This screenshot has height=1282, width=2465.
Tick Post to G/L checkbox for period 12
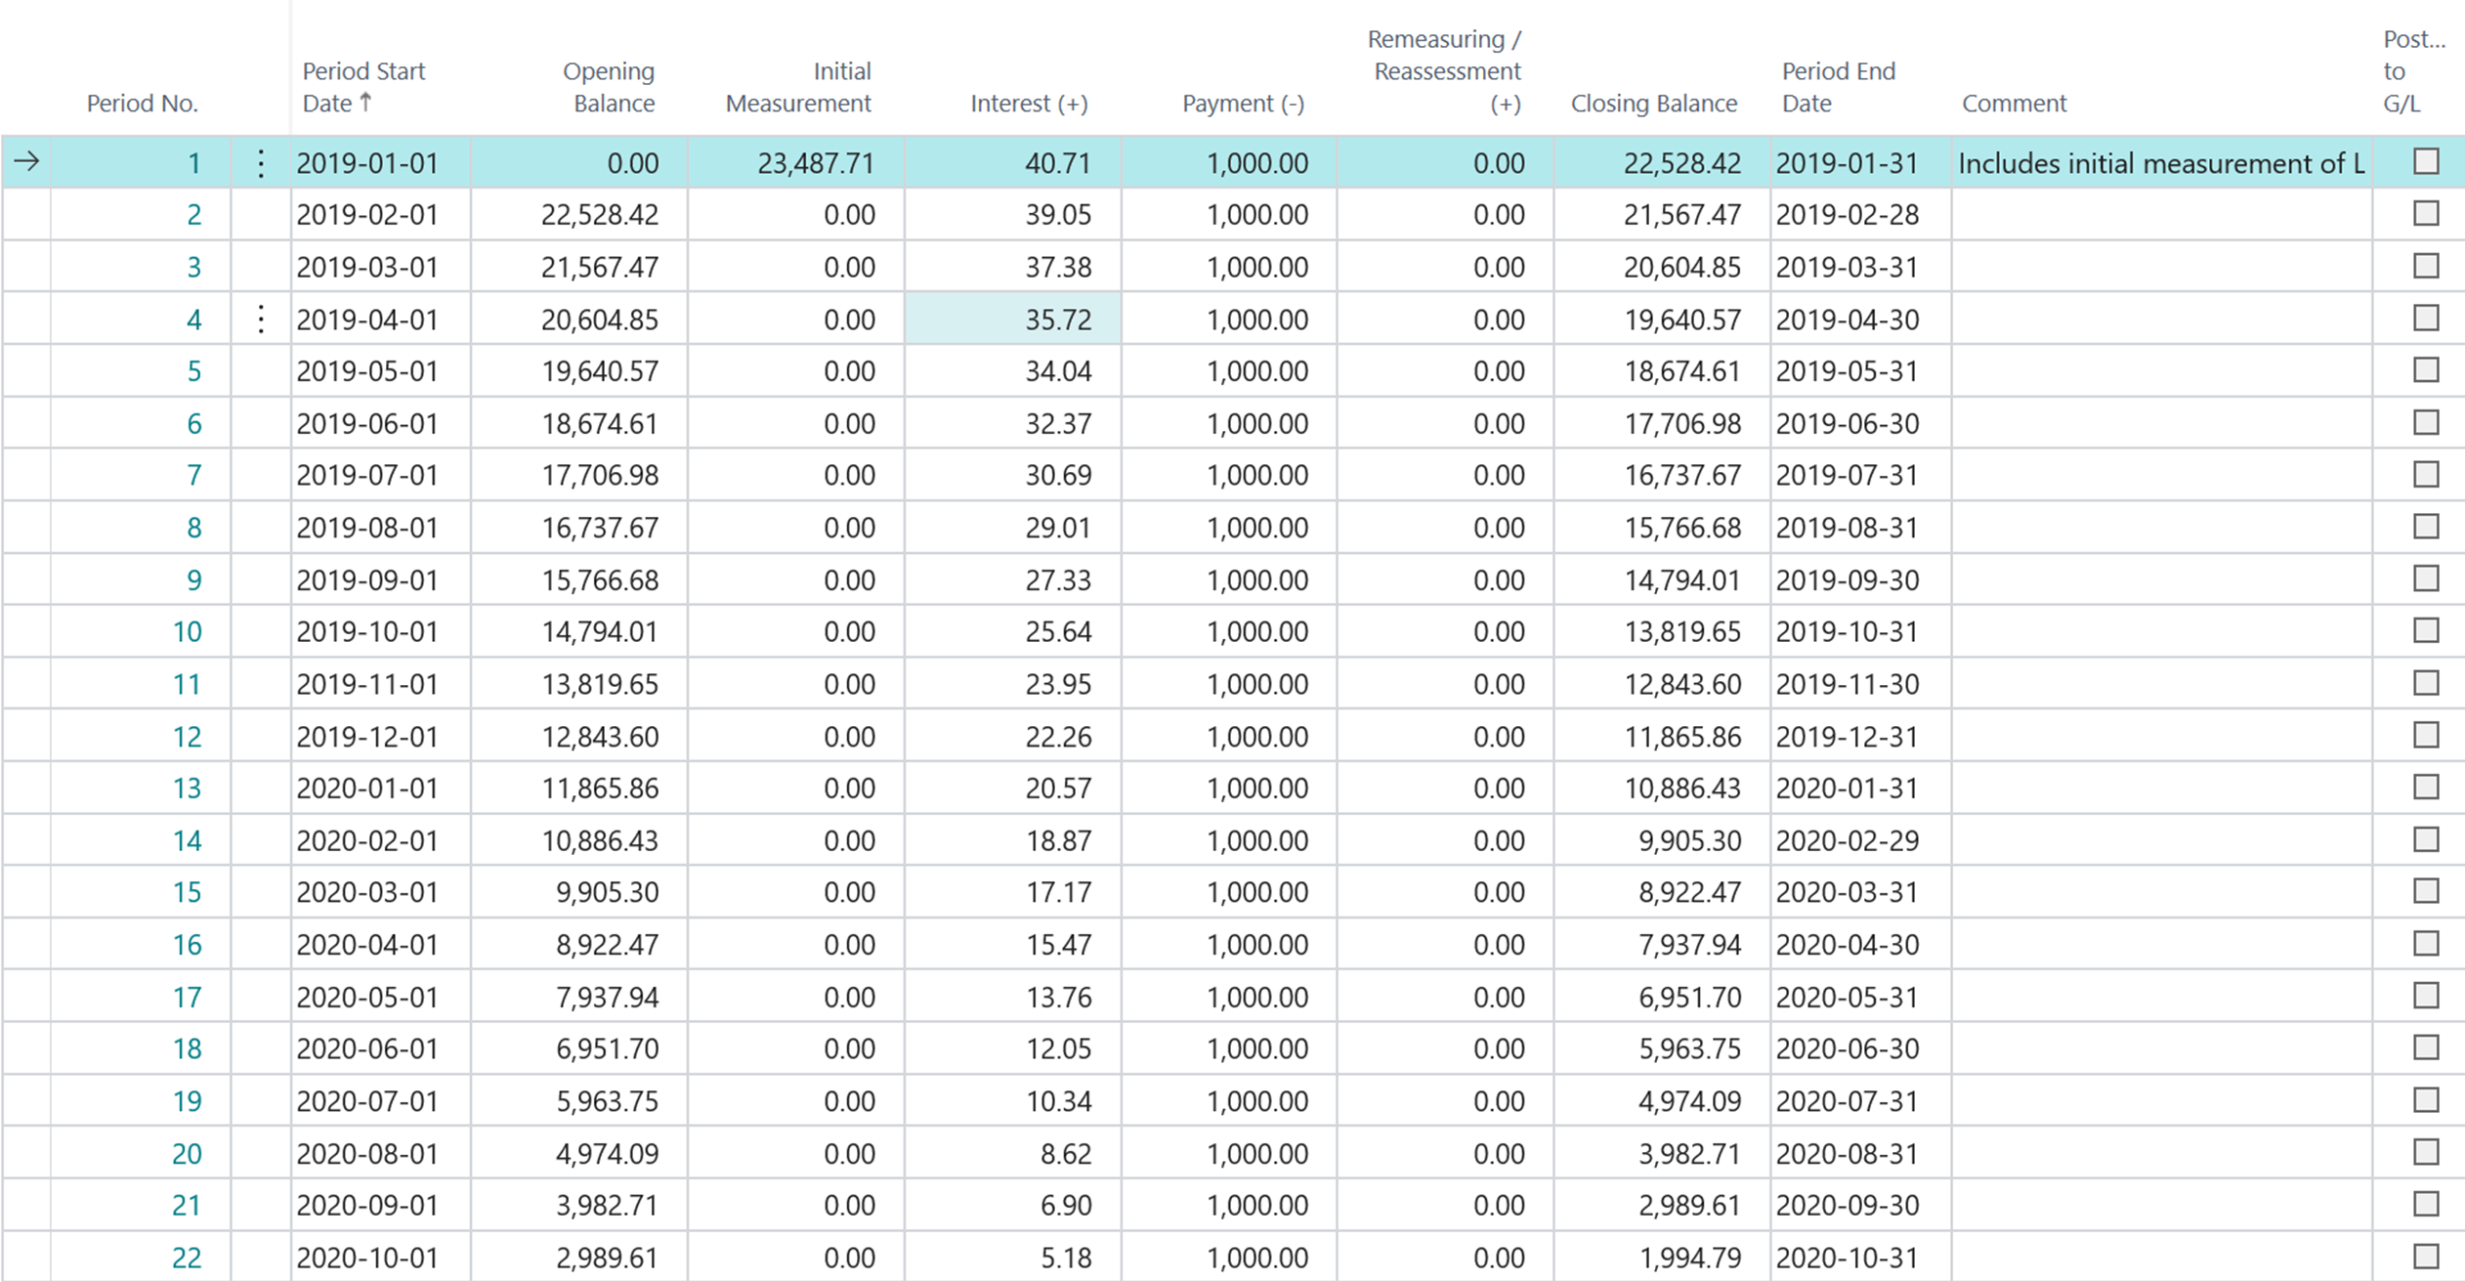[2426, 735]
